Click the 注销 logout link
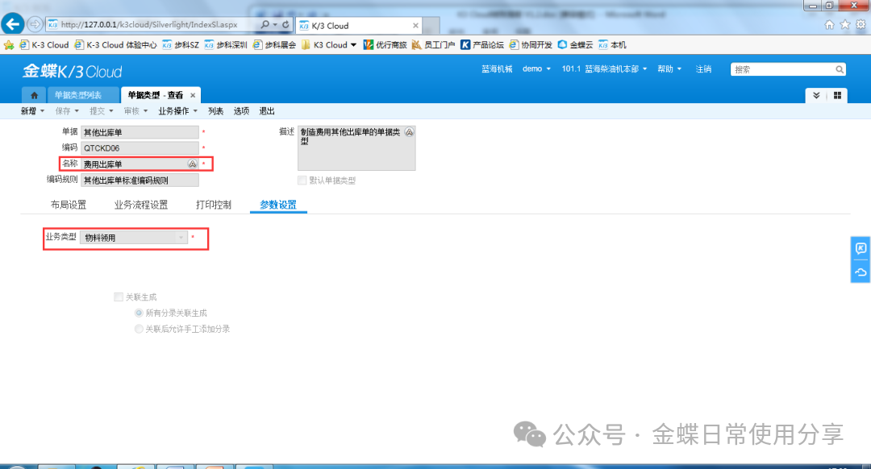The height and width of the screenshot is (469, 871). (x=703, y=69)
